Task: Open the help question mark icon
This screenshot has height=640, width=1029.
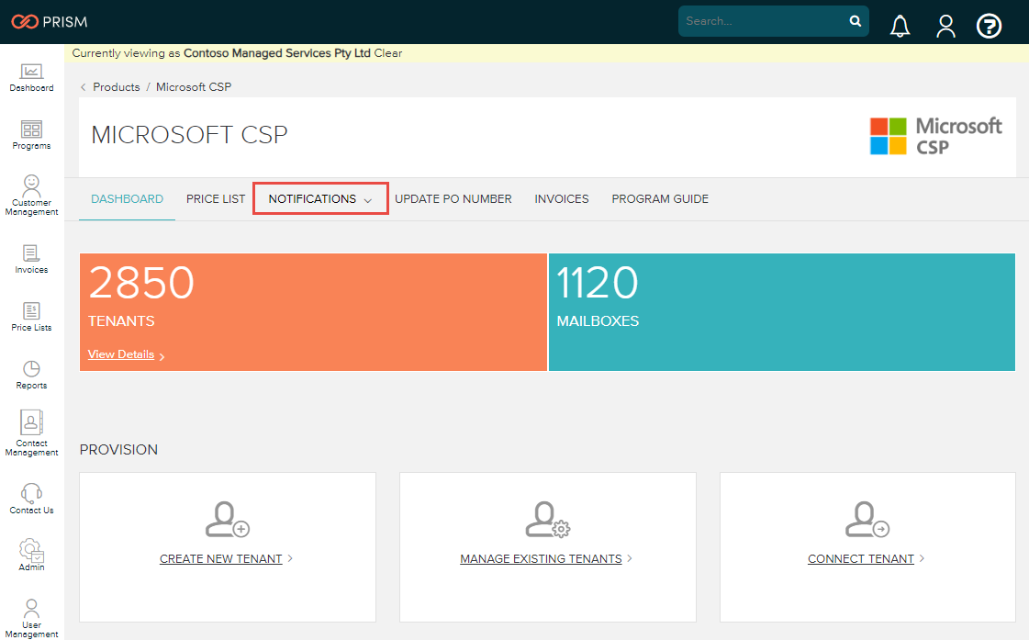Action: 989,26
